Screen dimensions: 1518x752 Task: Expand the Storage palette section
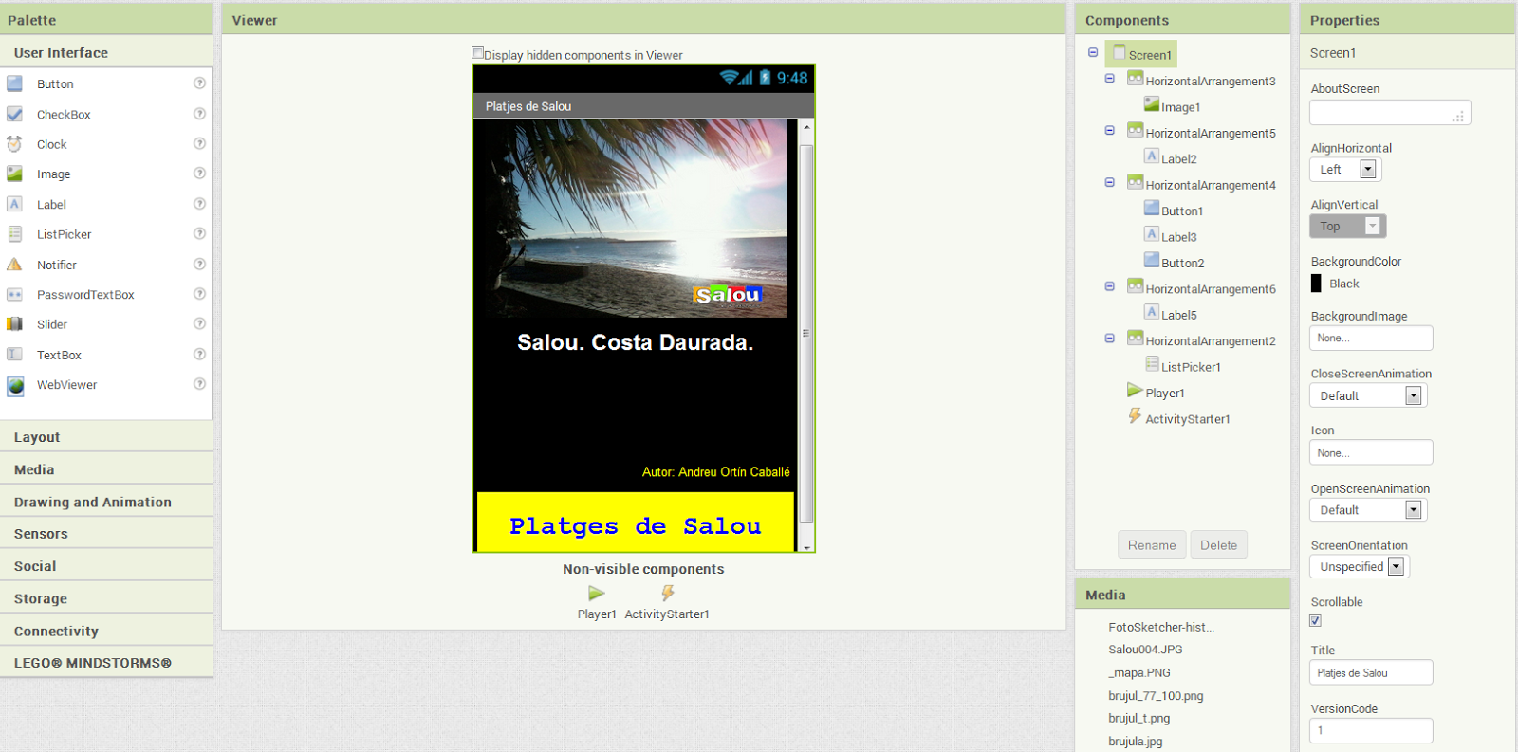pyautogui.click(x=106, y=598)
